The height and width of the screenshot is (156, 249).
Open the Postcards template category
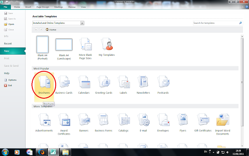(x=163, y=85)
